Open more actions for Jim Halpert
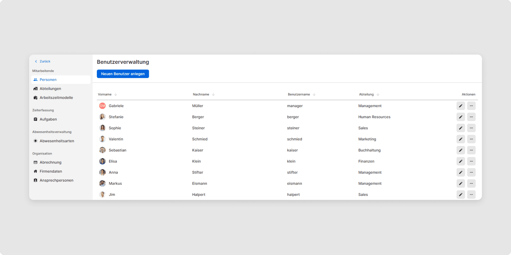This screenshot has height=255, width=511. 471,194
